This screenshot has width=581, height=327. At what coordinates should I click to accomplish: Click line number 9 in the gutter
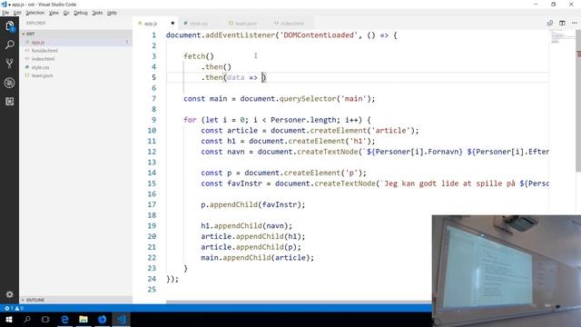pos(153,120)
